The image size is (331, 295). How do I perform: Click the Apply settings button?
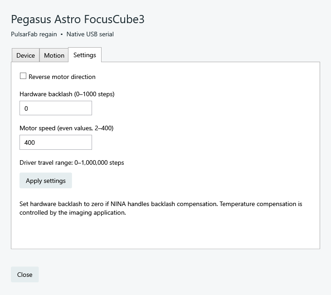pos(46,181)
